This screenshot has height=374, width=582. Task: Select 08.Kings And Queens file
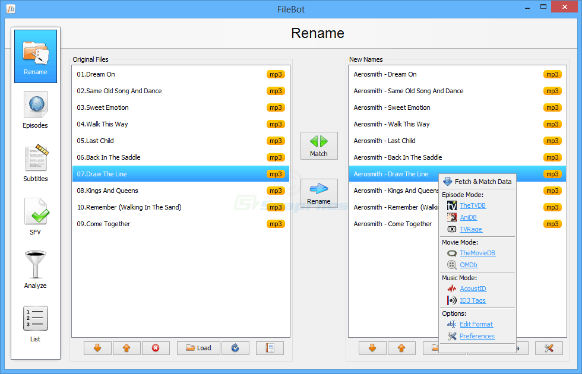tap(181, 191)
